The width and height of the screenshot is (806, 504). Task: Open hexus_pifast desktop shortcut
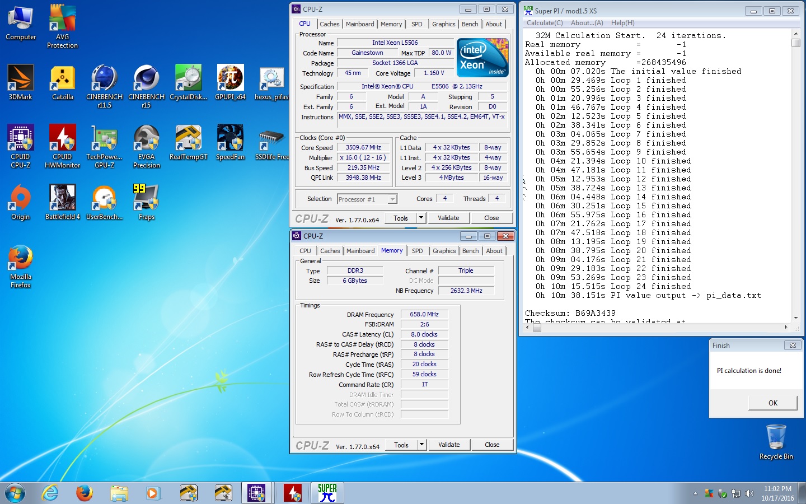pyautogui.click(x=272, y=83)
